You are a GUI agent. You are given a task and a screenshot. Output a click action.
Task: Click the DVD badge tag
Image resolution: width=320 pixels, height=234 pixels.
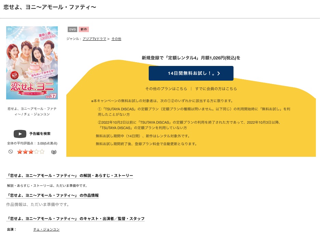click(72, 29)
